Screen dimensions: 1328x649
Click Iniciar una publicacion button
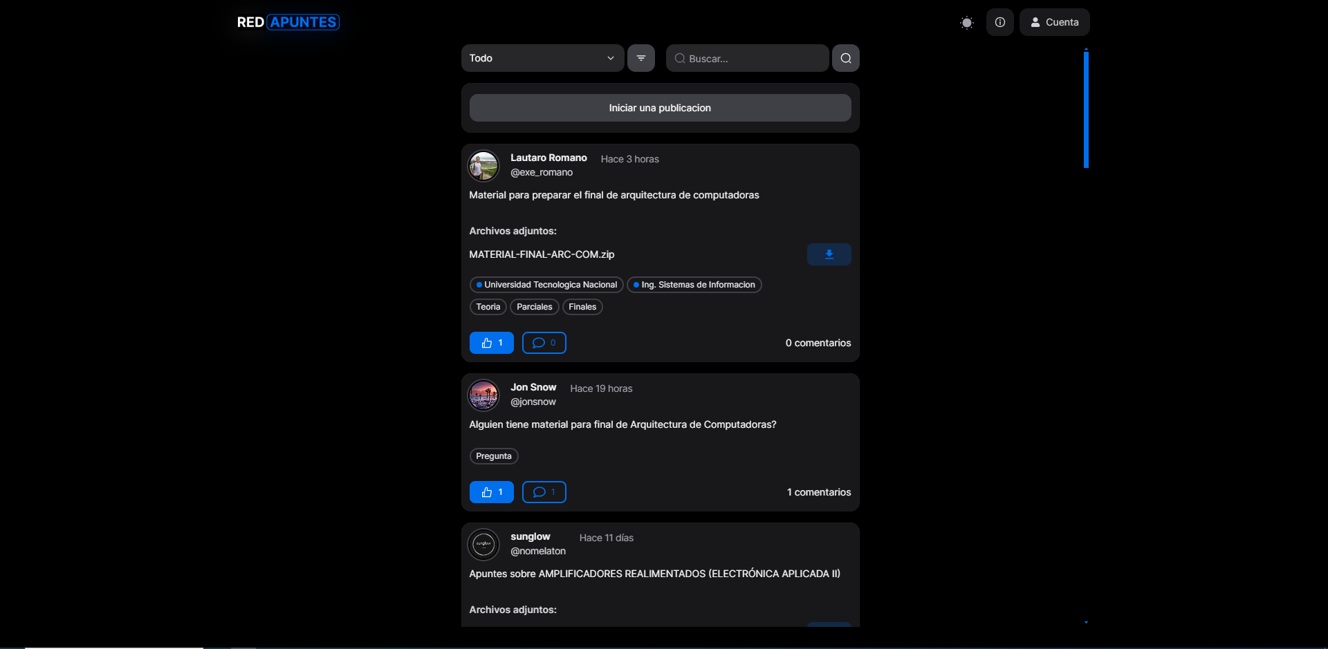click(x=660, y=108)
